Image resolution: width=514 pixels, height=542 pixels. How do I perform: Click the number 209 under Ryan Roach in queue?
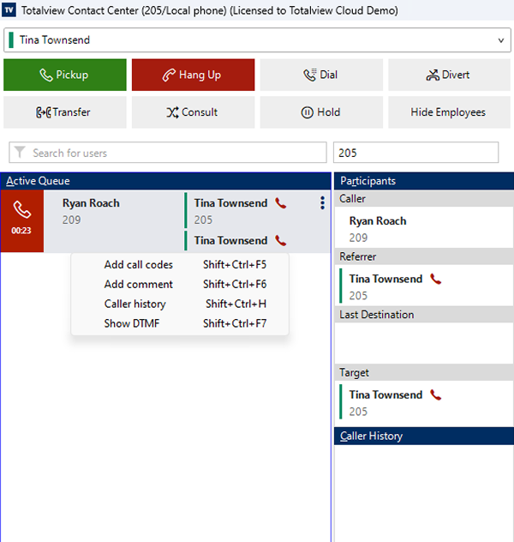pyautogui.click(x=71, y=220)
